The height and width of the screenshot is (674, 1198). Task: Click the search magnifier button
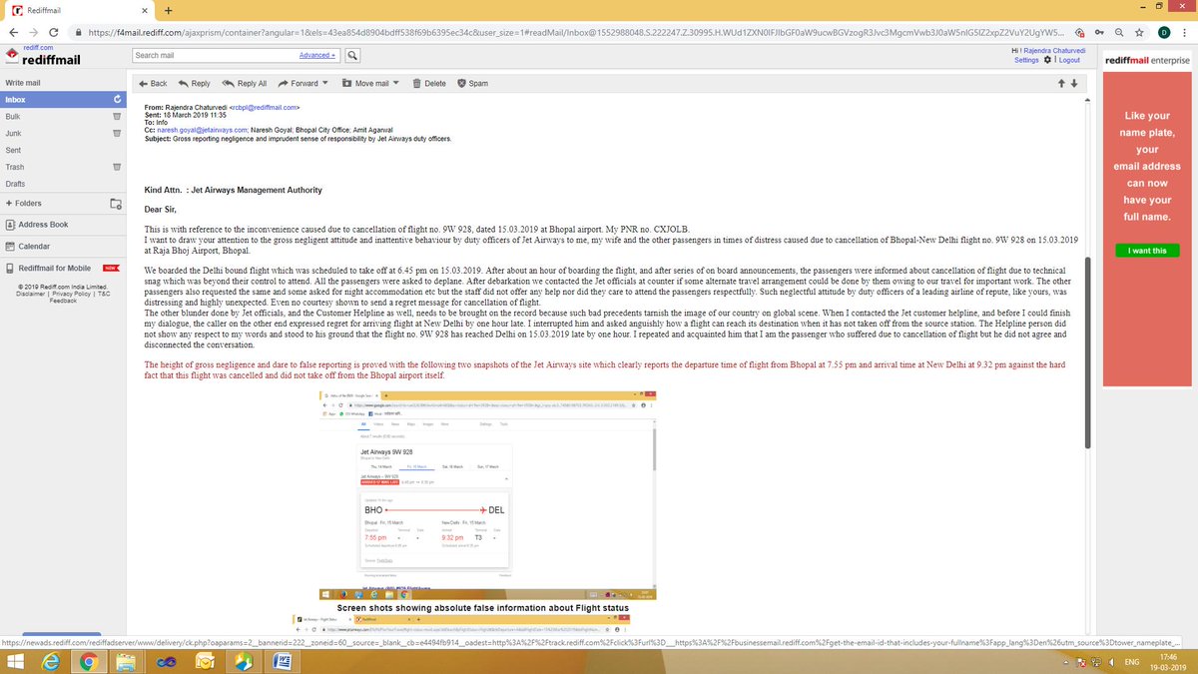coord(351,56)
